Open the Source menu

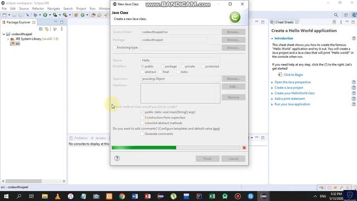pos(23,8)
